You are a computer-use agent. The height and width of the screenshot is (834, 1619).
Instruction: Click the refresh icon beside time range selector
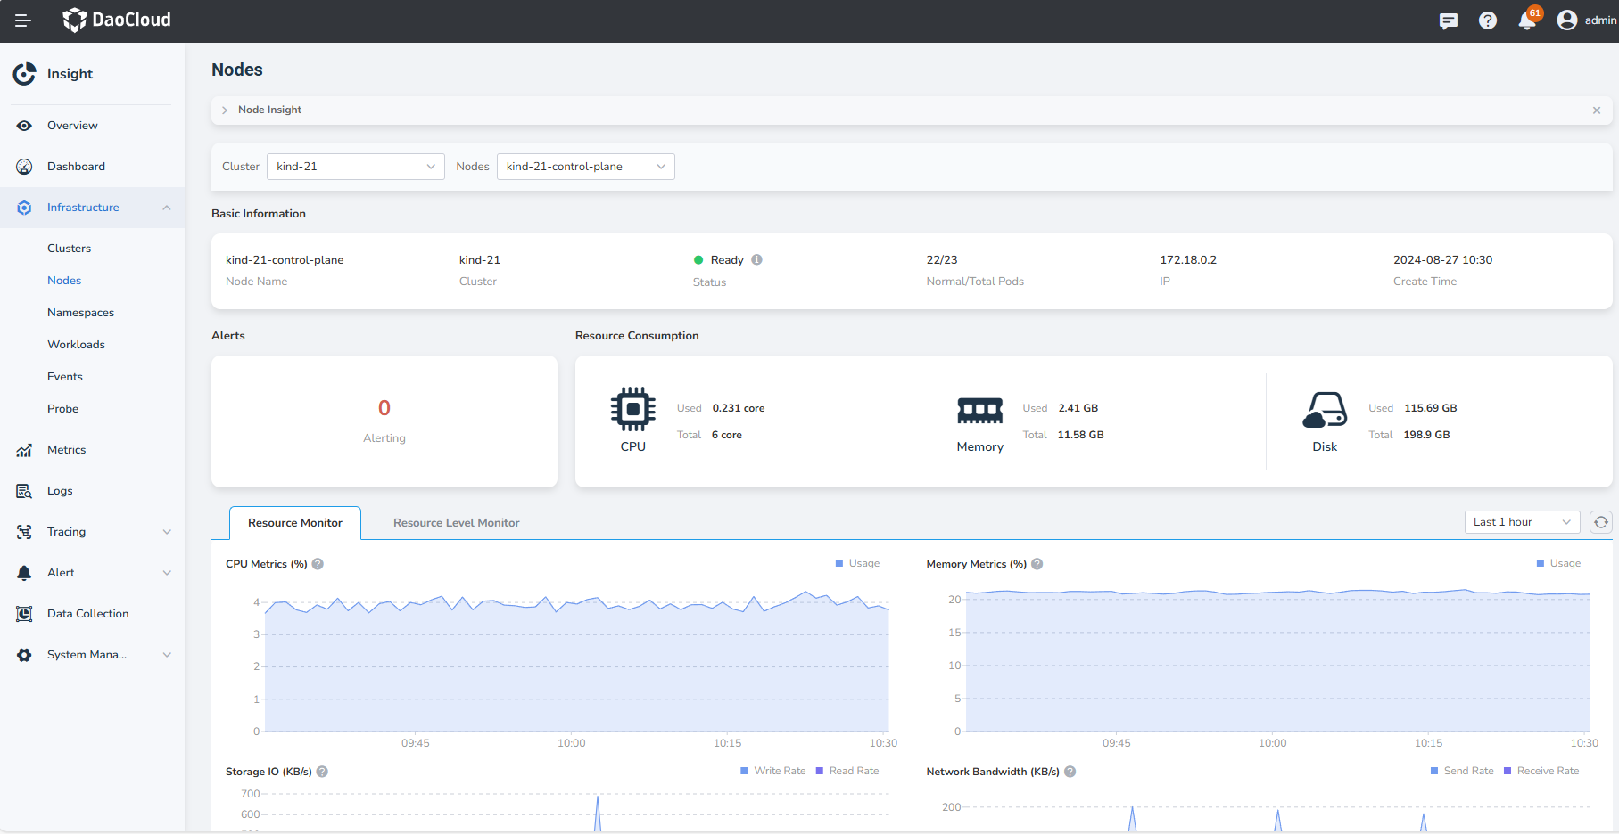[x=1601, y=522]
